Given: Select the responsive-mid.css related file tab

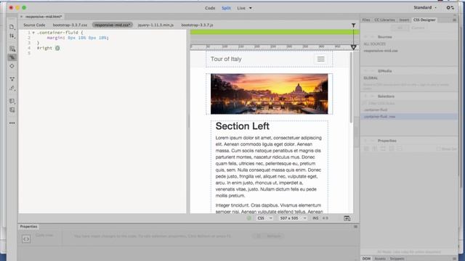Looking at the screenshot, I should click(x=113, y=25).
